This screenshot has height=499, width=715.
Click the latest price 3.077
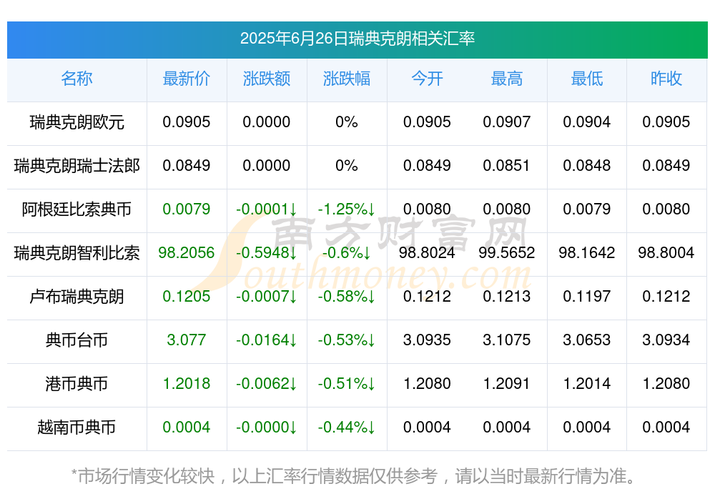[187, 340]
